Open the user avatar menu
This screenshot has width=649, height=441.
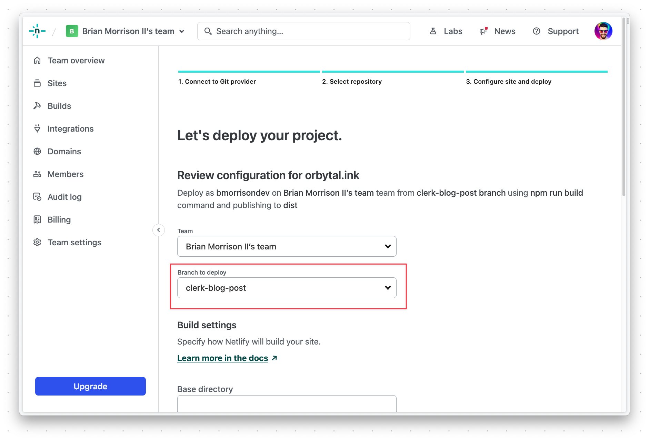(603, 31)
